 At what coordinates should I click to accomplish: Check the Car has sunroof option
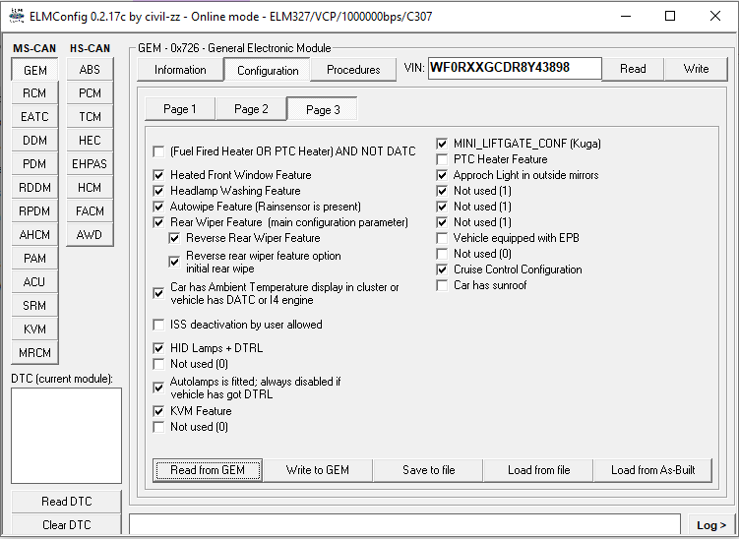click(x=443, y=285)
